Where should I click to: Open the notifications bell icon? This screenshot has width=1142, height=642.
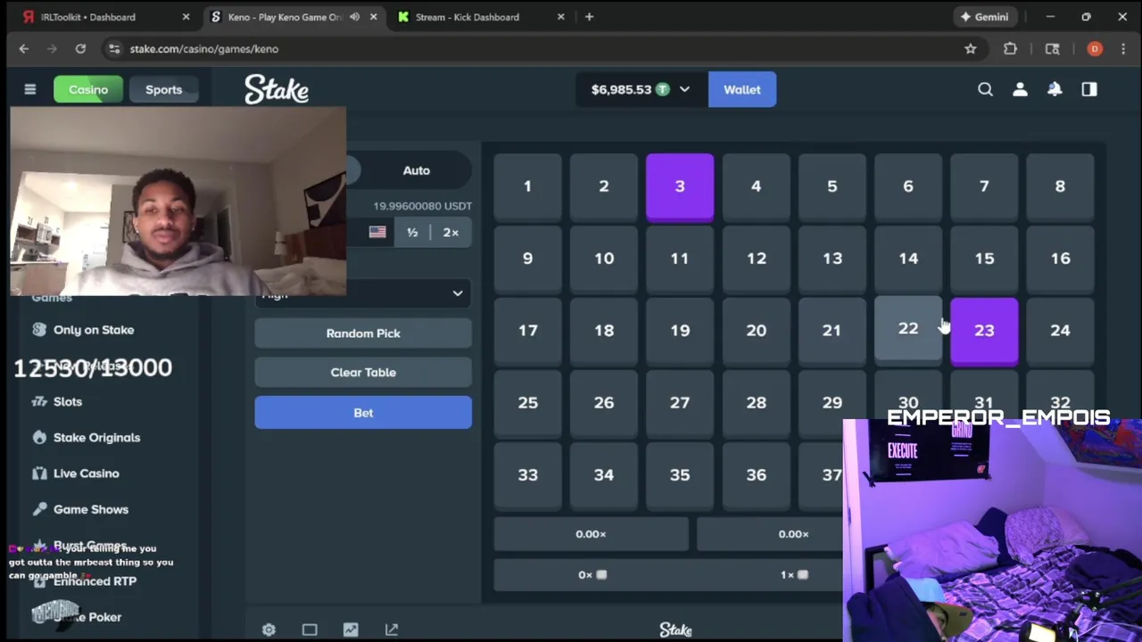[1055, 89]
